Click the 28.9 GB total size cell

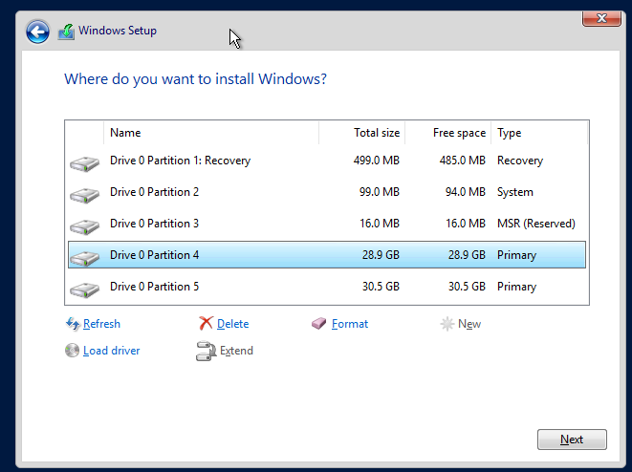click(x=381, y=254)
